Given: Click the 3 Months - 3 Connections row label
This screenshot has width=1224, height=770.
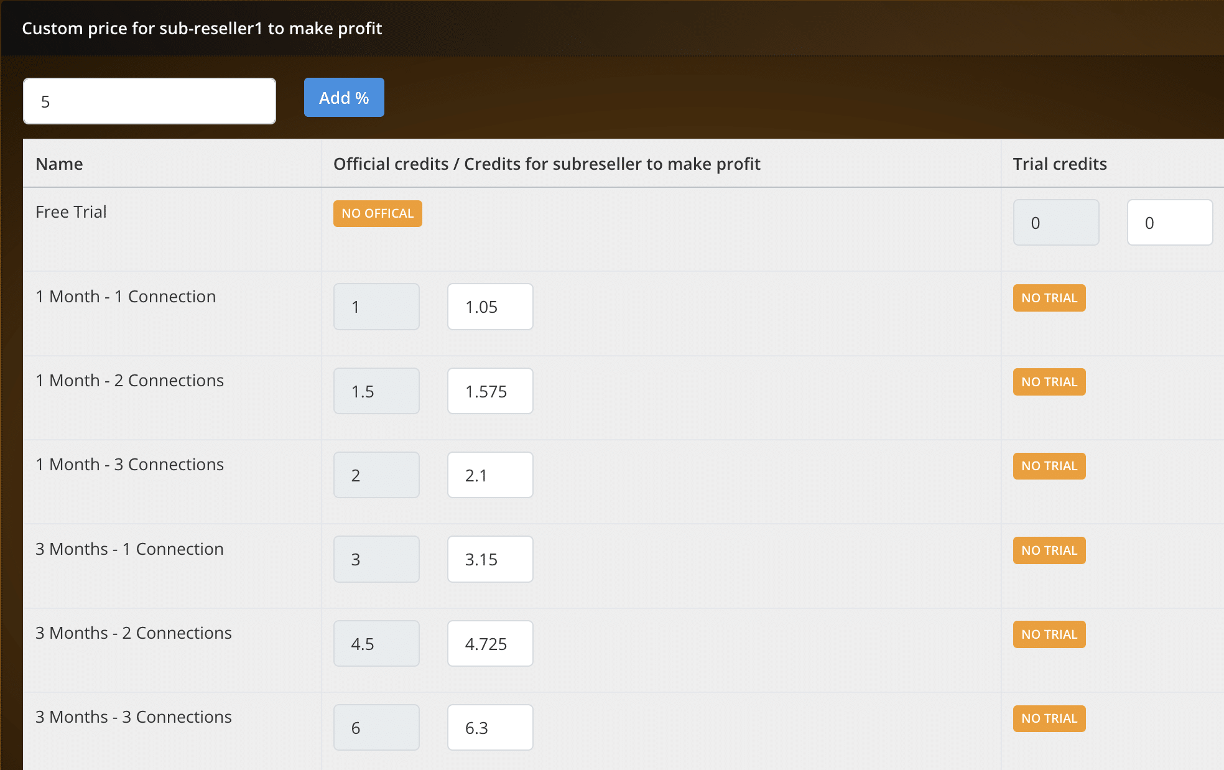Looking at the screenshot, I should [134, 717].
